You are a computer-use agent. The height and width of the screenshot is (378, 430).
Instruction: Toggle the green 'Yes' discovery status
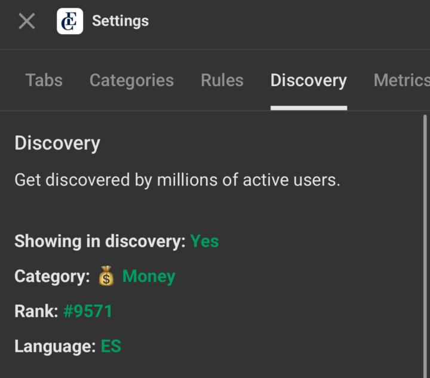(x=204, y=241)
